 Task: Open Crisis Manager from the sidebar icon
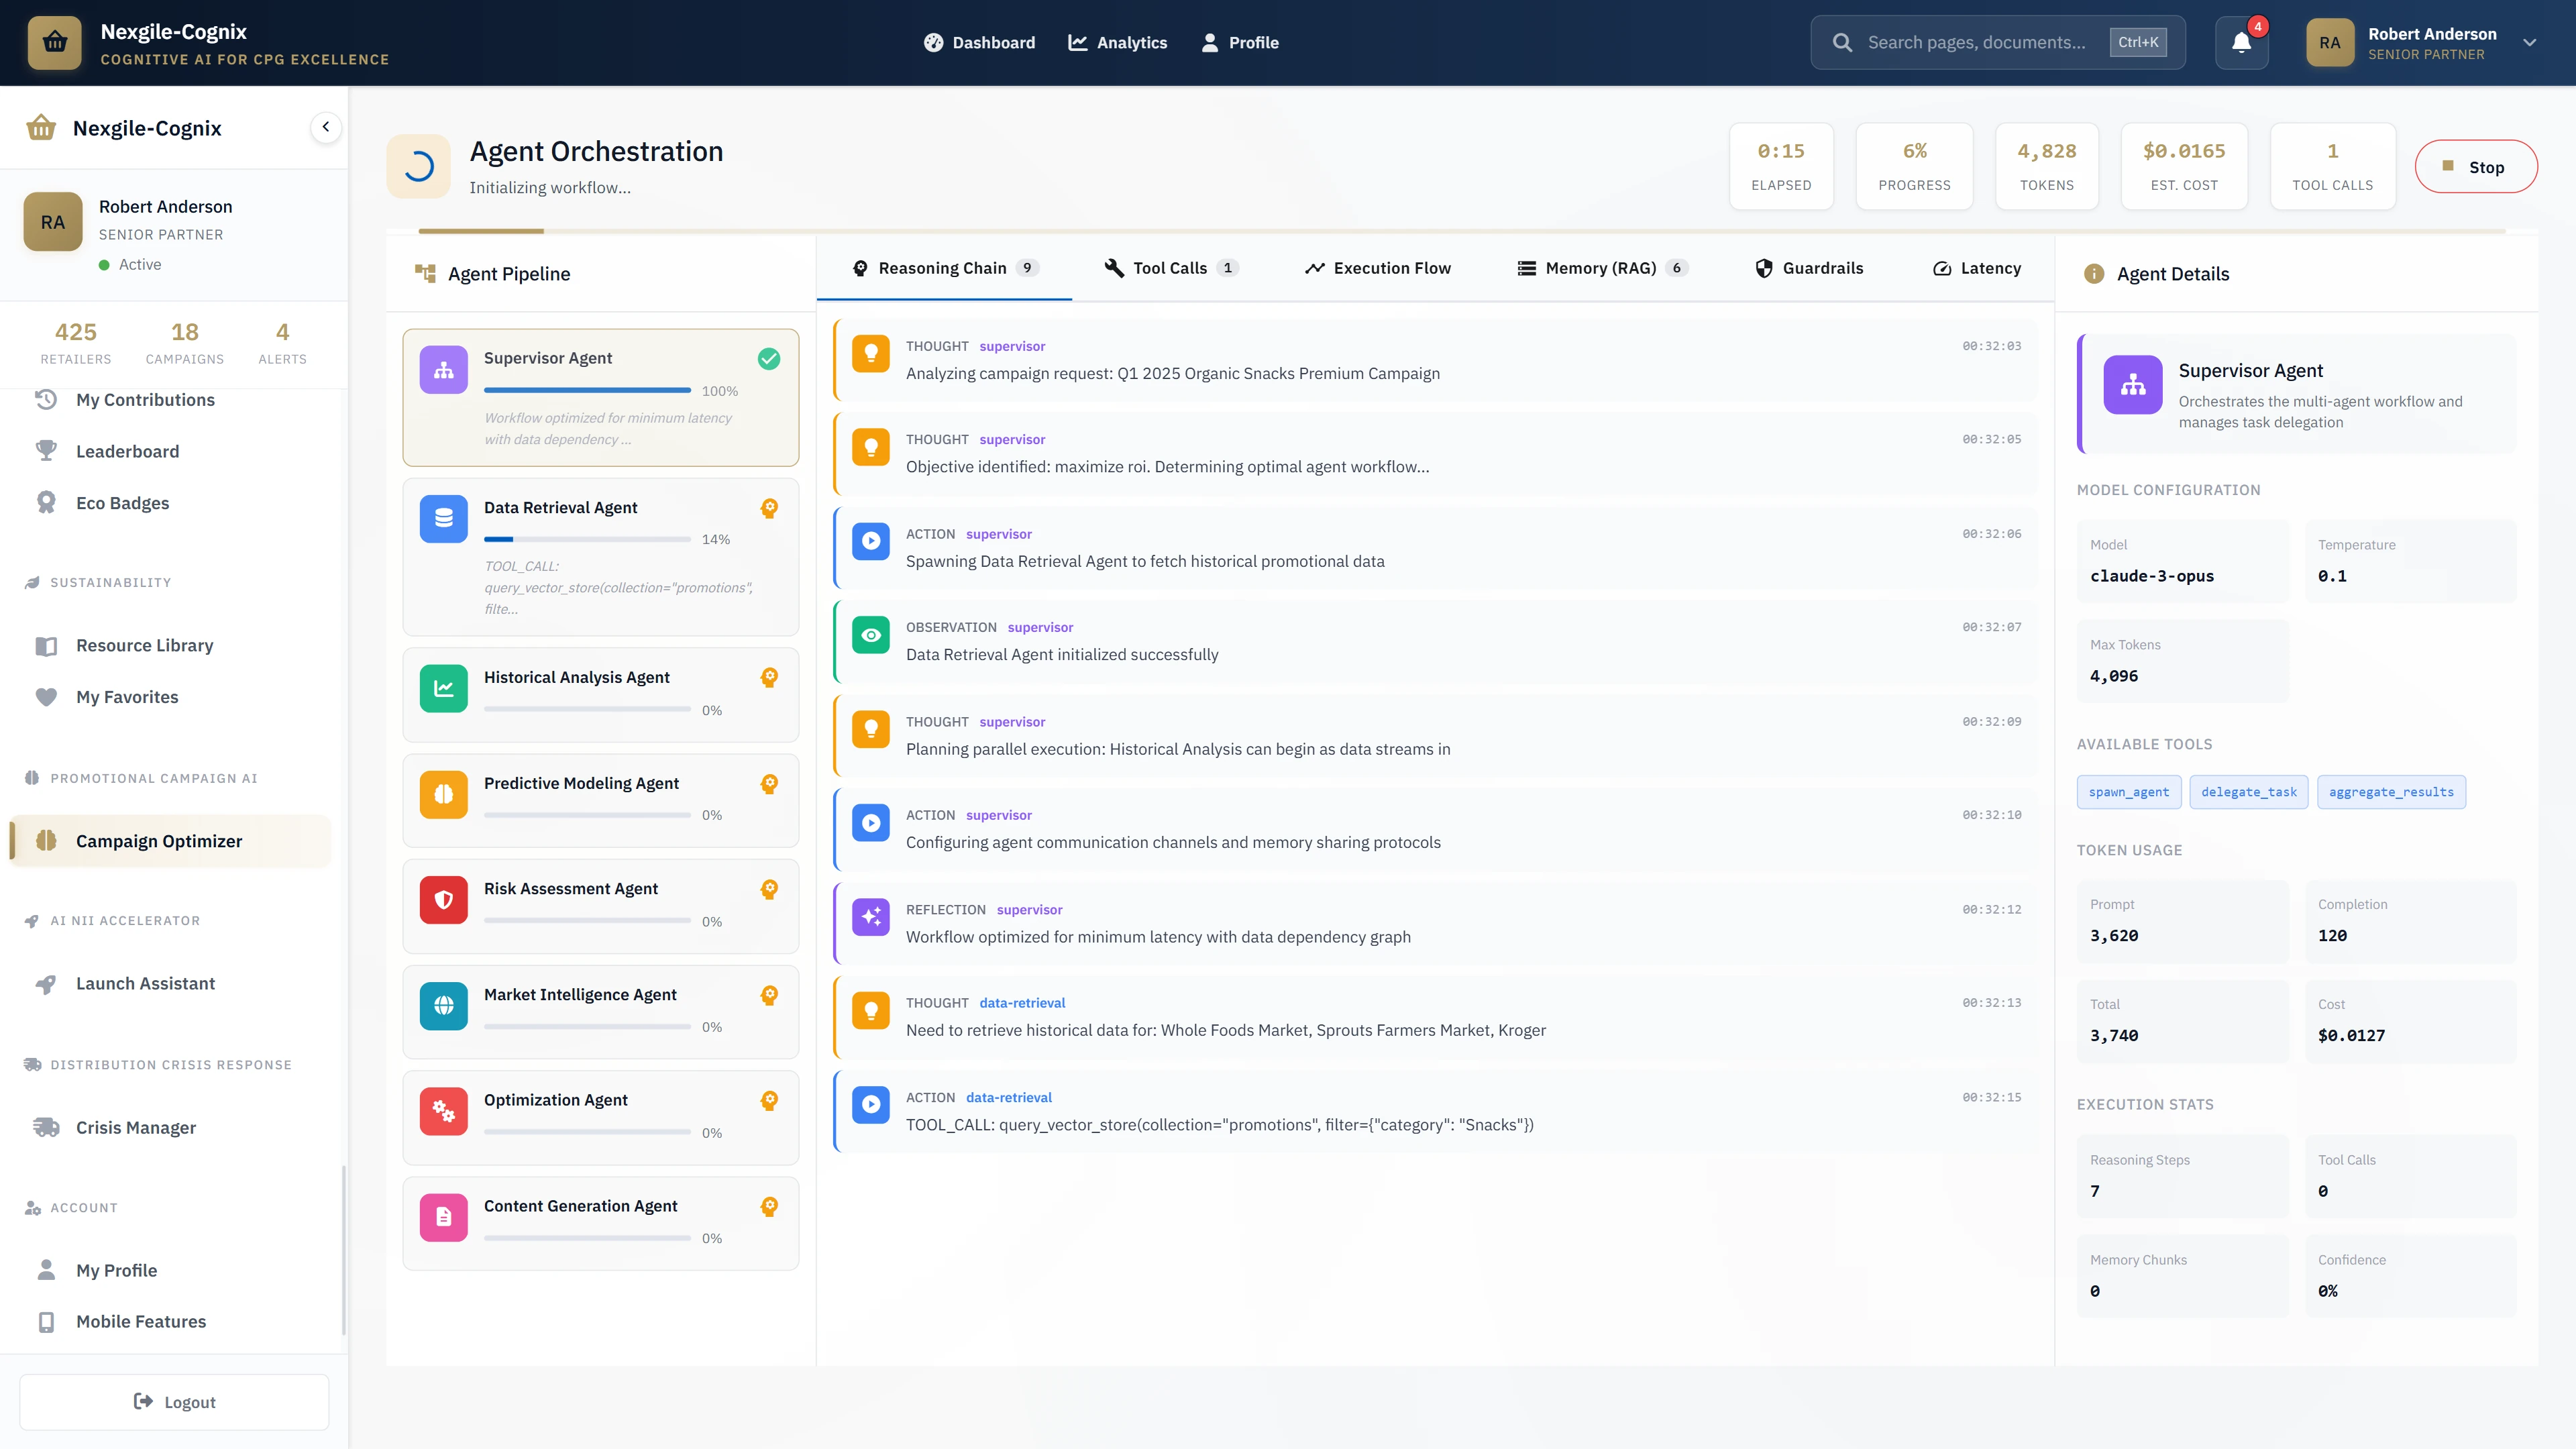click(x=47, y=1127)
